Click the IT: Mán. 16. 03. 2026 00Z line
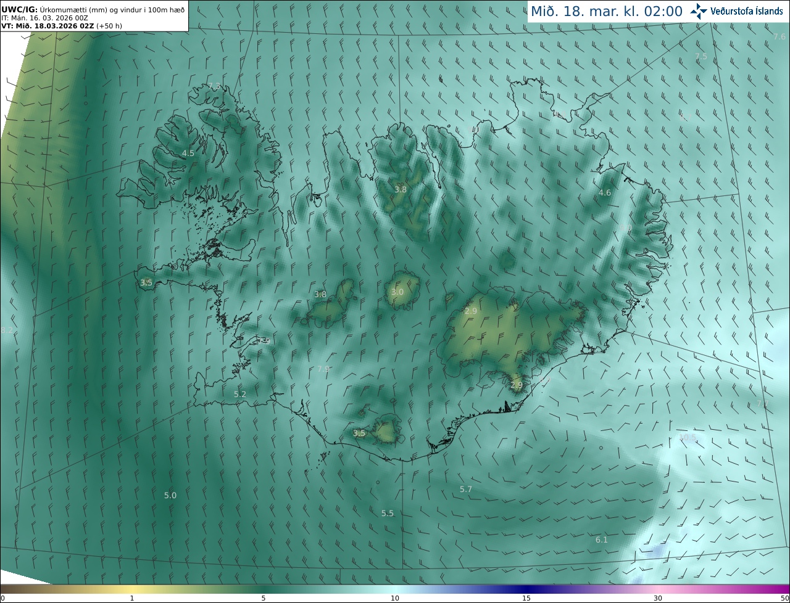The image size is (790, 603). pos(44,18)
